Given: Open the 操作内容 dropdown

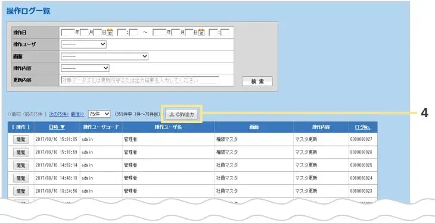Looking at the screenshot, I should [x=85, y=68].
